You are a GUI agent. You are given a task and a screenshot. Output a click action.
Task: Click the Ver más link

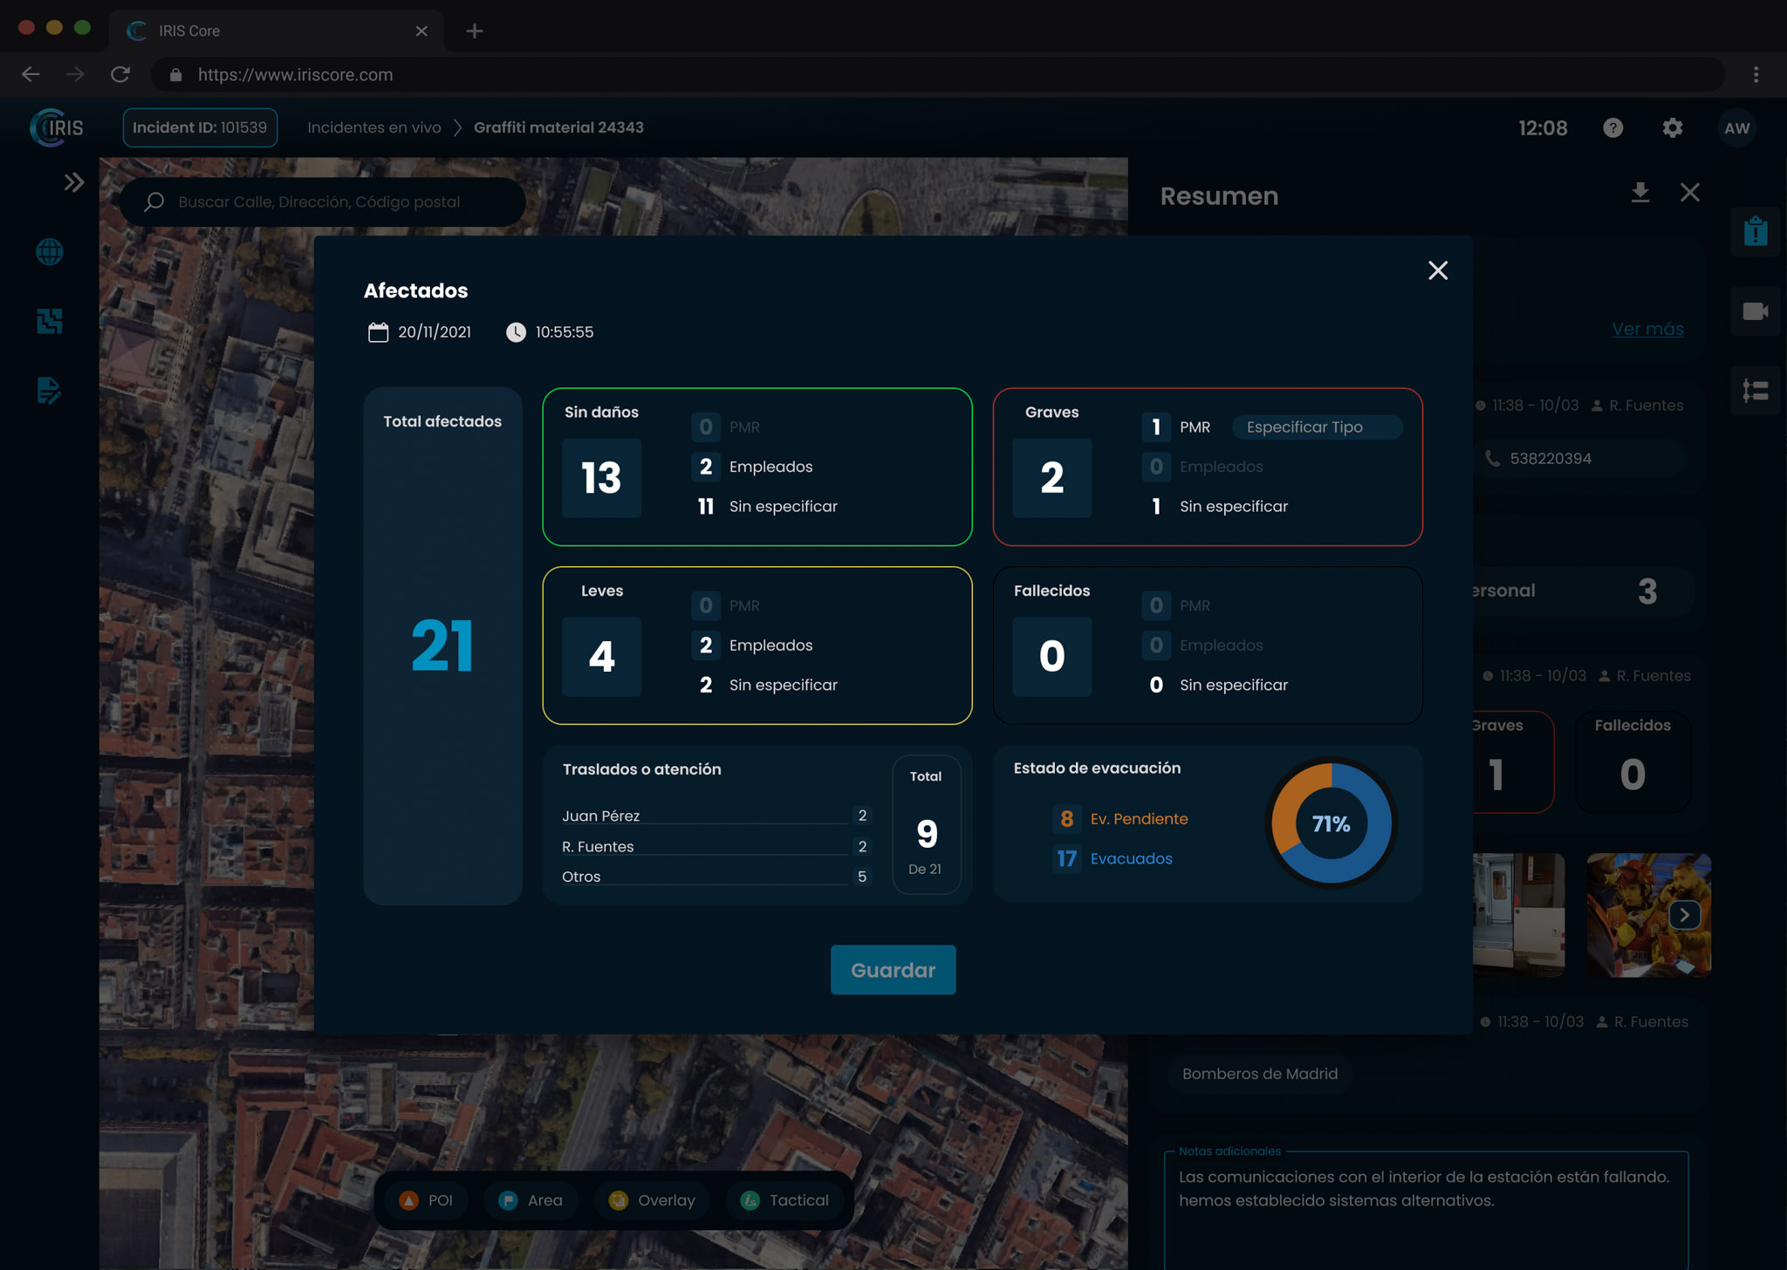pos(1647,329)
